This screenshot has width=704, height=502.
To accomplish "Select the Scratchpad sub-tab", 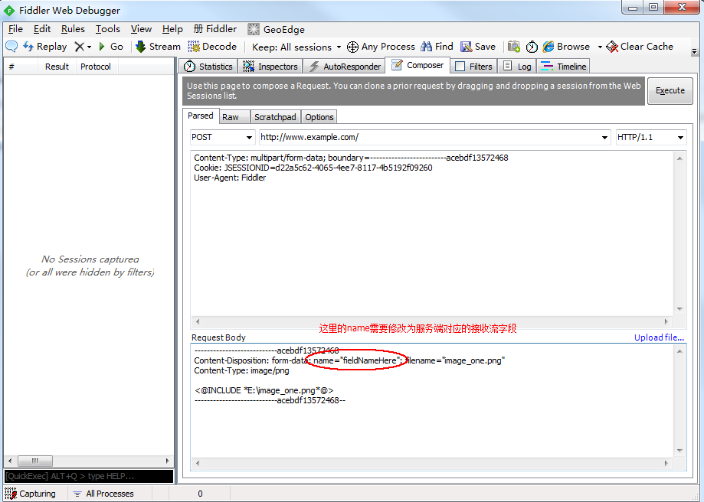I will 275,117.
